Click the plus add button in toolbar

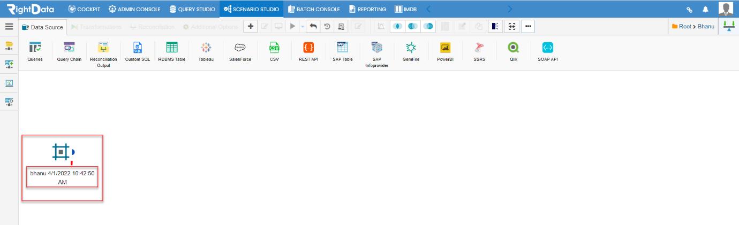[x=251, y=27]
